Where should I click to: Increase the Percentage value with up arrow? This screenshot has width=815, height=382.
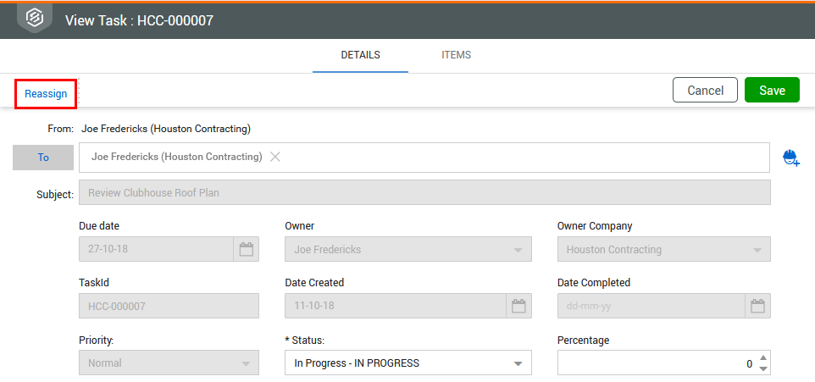[x=763, y=357]
